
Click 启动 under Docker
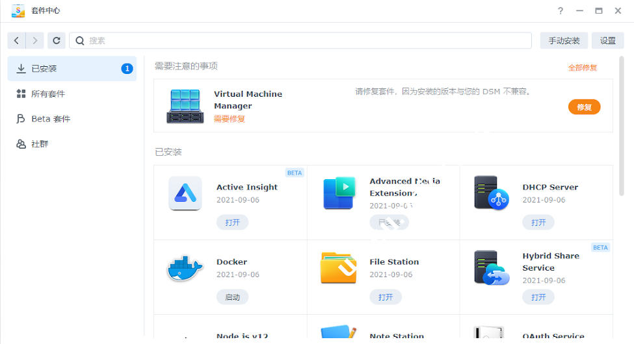pos(232,297)
